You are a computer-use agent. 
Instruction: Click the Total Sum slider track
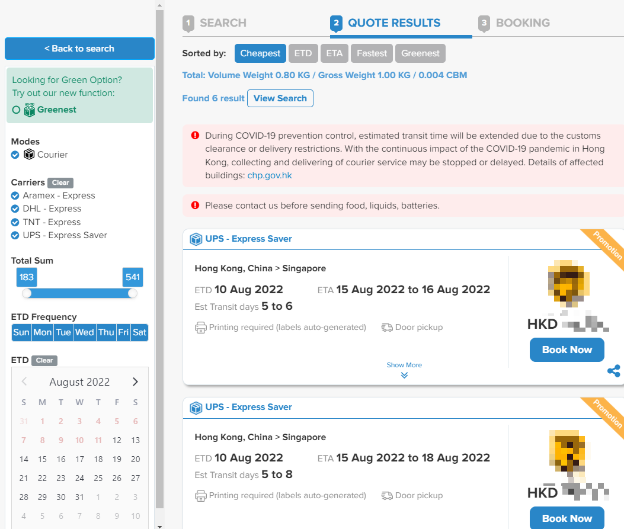pos(79,294)
